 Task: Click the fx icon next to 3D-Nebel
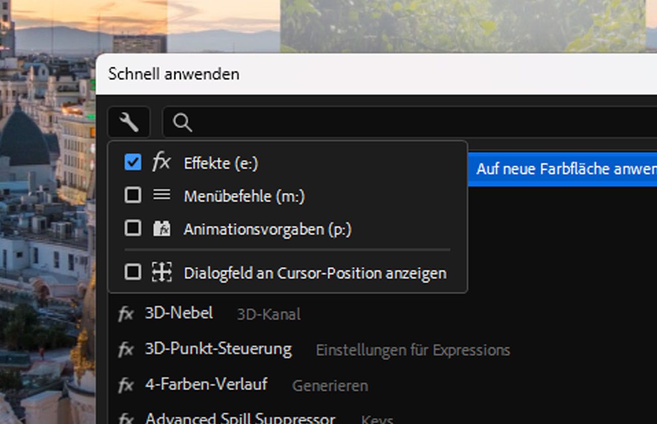125,314
